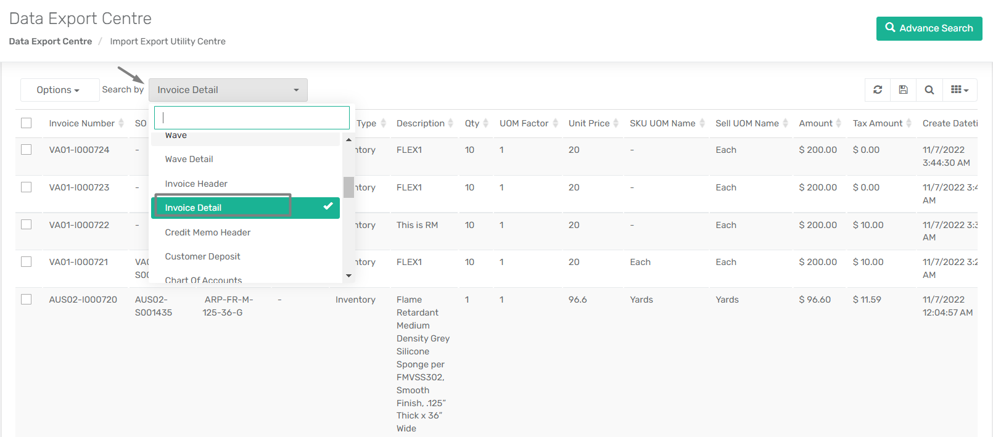This screenshot has height=437, width=993.
Task: Open the column grid selector icon
Action: pyautogui.click(x=960, y=90)
